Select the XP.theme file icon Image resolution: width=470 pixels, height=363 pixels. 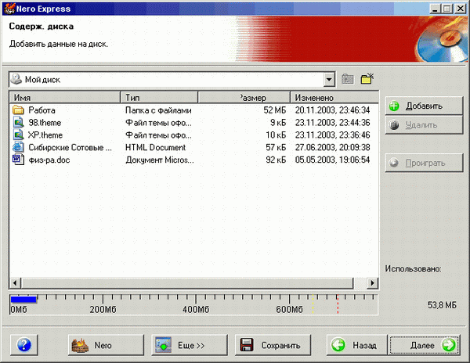point(18,135)
